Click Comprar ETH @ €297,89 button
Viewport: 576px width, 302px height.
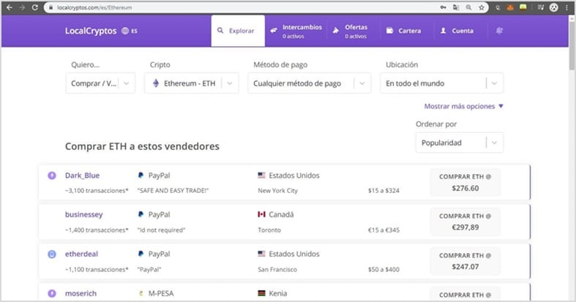465,222
